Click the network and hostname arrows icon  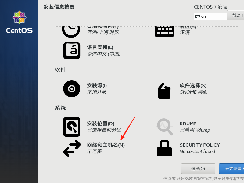pyautogui.click(x=72, y=148)
